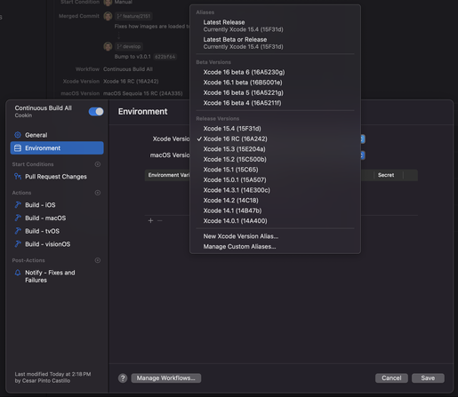
Task: Select Xcode 16 beta 6 (16A5230g)
Action: [275, 72]
